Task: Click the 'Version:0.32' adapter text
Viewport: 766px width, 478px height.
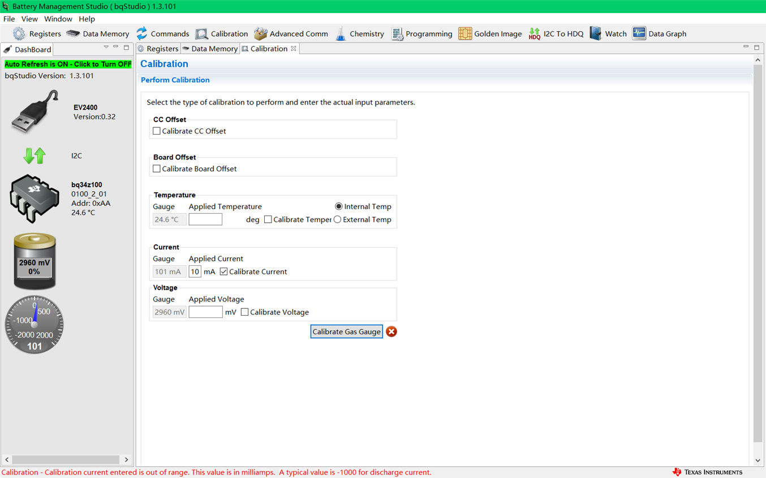Action: 94,117
